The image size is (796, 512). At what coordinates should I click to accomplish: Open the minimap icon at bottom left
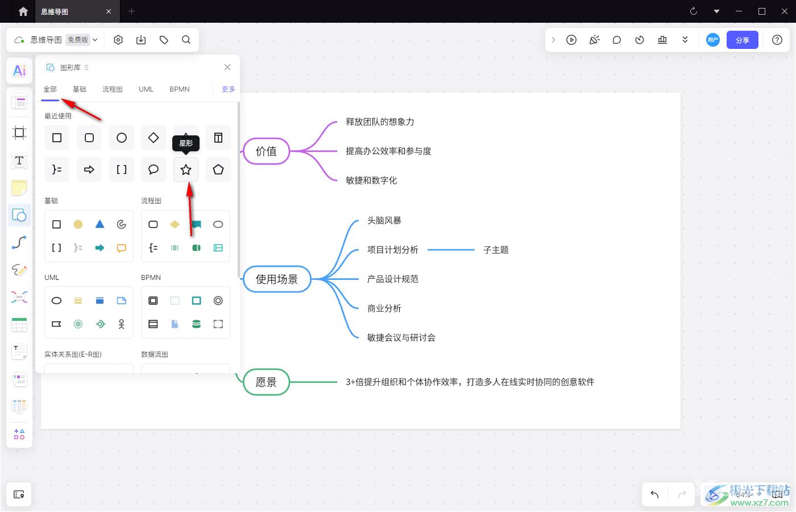(19, 494)
